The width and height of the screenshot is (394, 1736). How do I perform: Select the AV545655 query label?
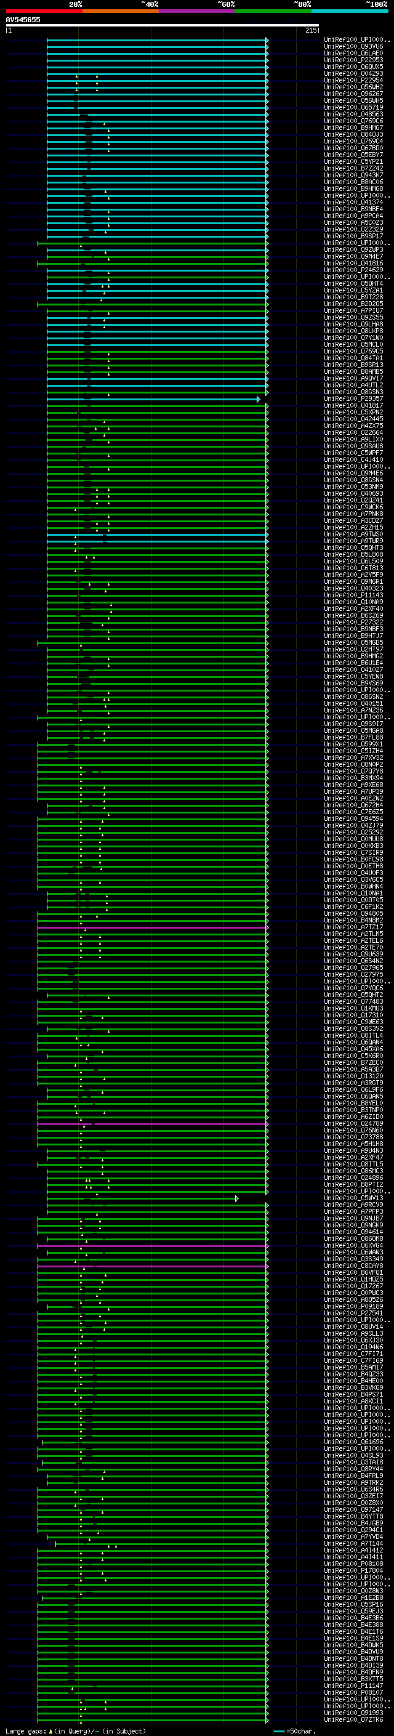23,20
